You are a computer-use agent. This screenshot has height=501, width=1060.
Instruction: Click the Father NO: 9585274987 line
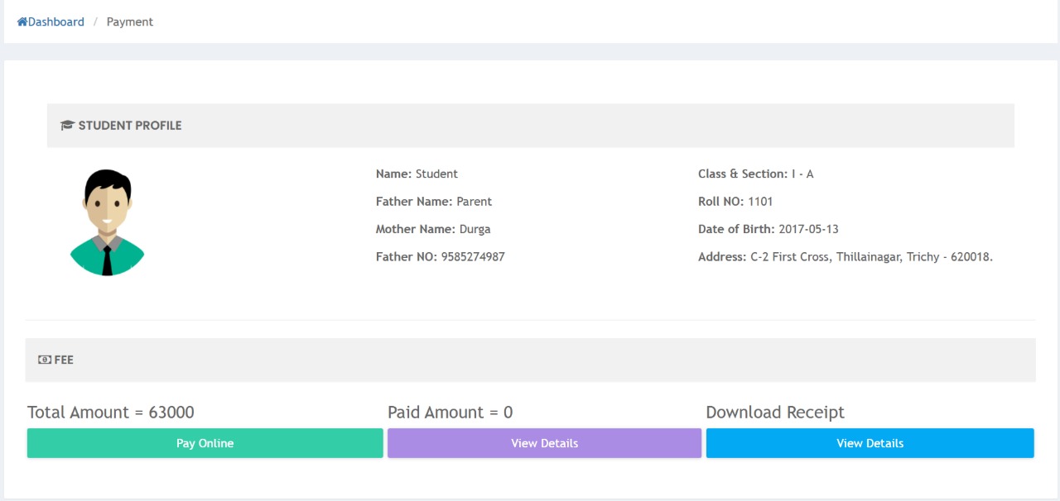pos(441,257)
